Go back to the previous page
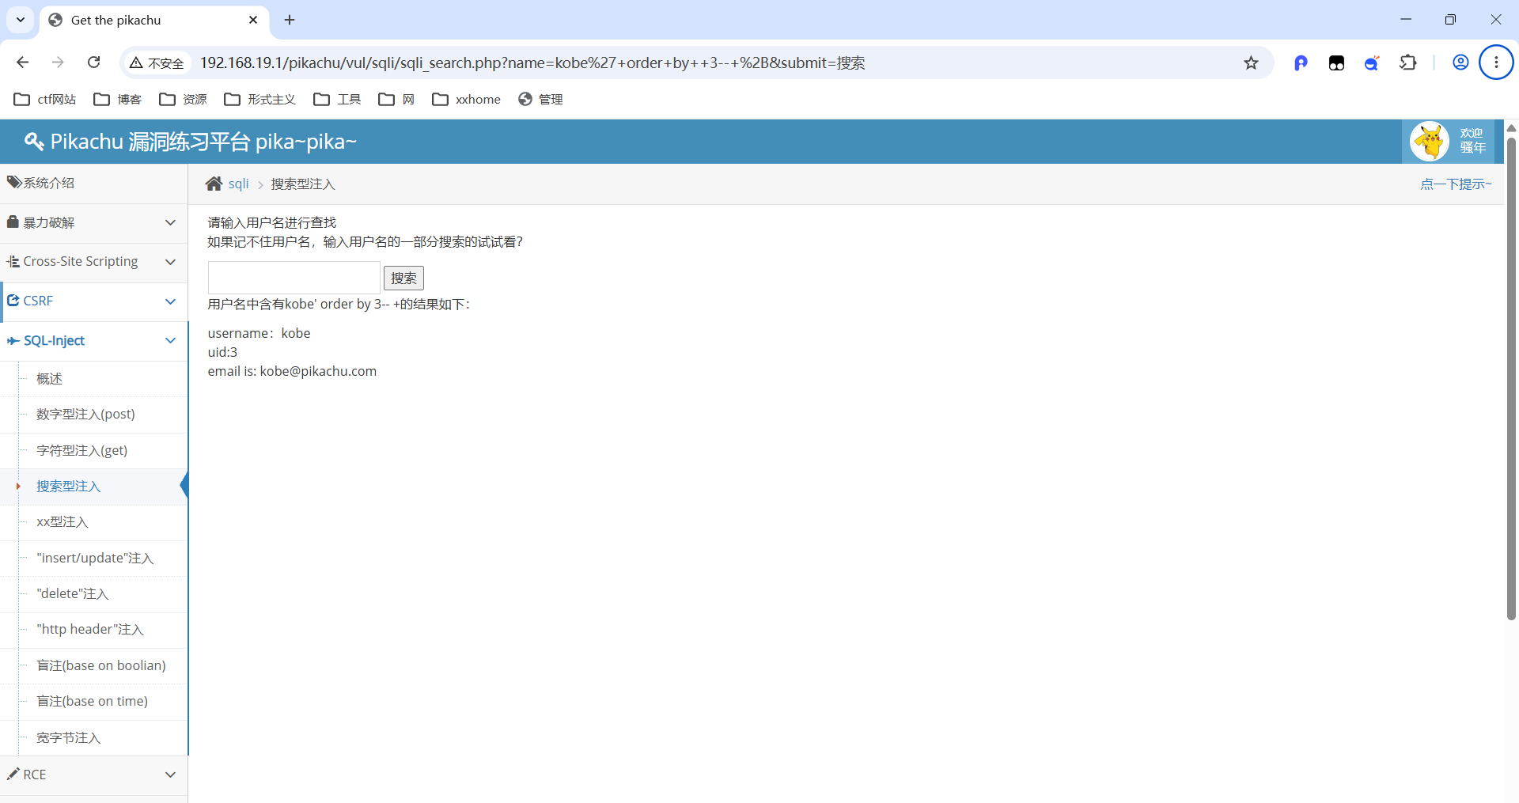The width and height of the screenshot is (1519, 803). (x=22, y=62)
